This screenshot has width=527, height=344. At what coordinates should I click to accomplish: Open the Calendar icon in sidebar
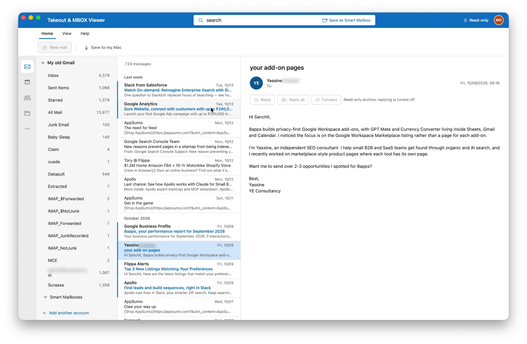(x=27, y=82)
